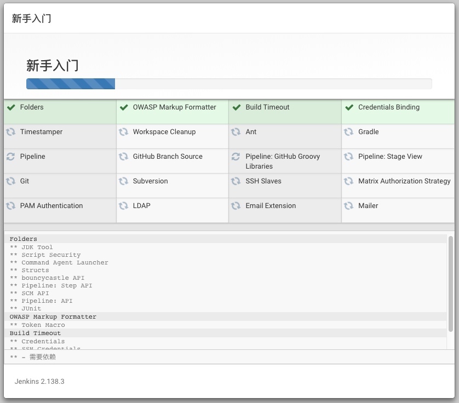Click the Credentials Binding checkmark icon
This screenshot has height=403, width=459.
[349, 107]
